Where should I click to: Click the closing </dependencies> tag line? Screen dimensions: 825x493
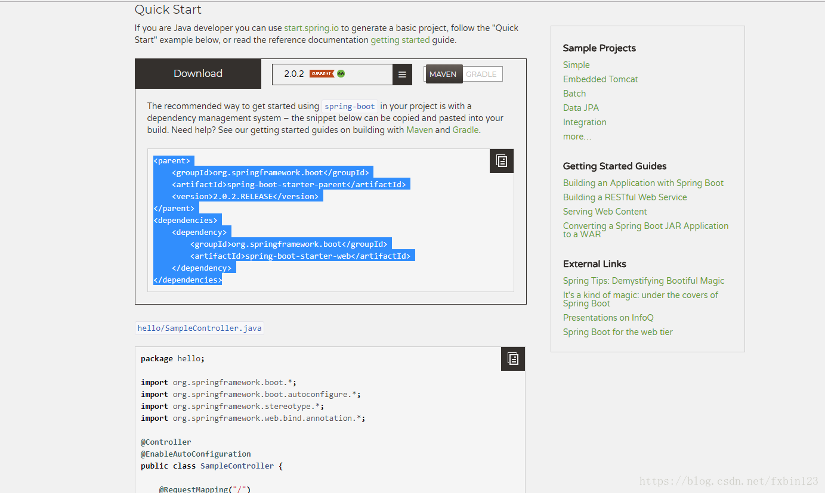tap(188, 280)
